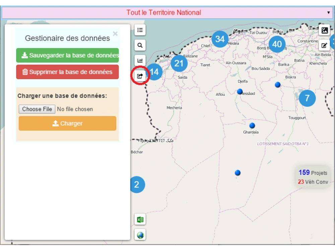Click the blue marker south of Biskra
This screenshot has height=251, width=335.
click(x=277, y=85)
